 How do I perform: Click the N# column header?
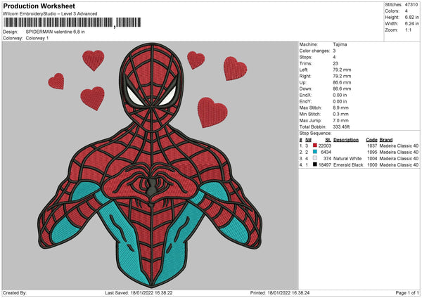[x=309, y=139]
